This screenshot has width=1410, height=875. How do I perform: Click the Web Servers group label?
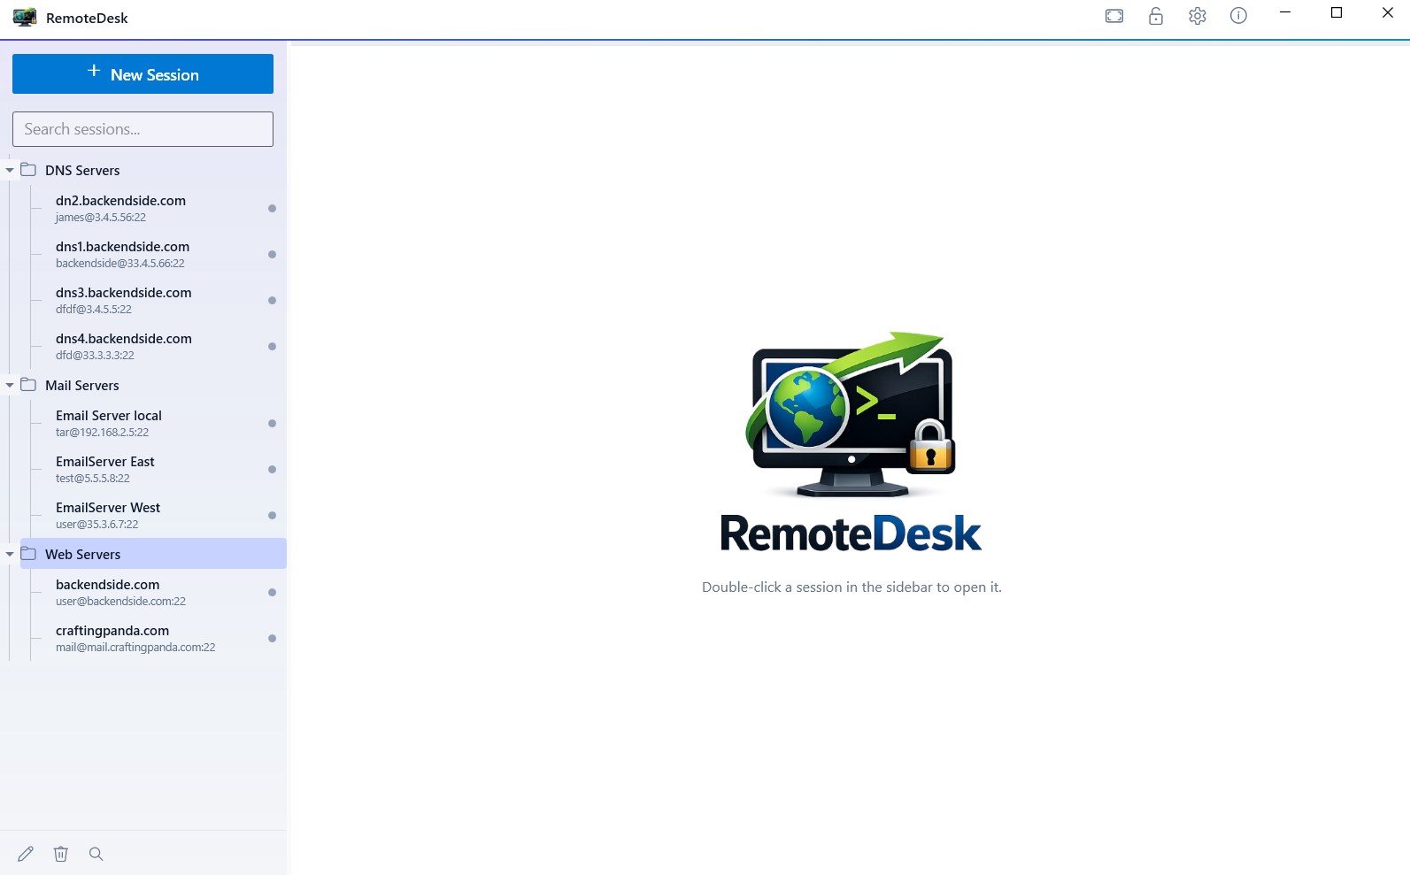pyautogui.click(x=82, y=554)
